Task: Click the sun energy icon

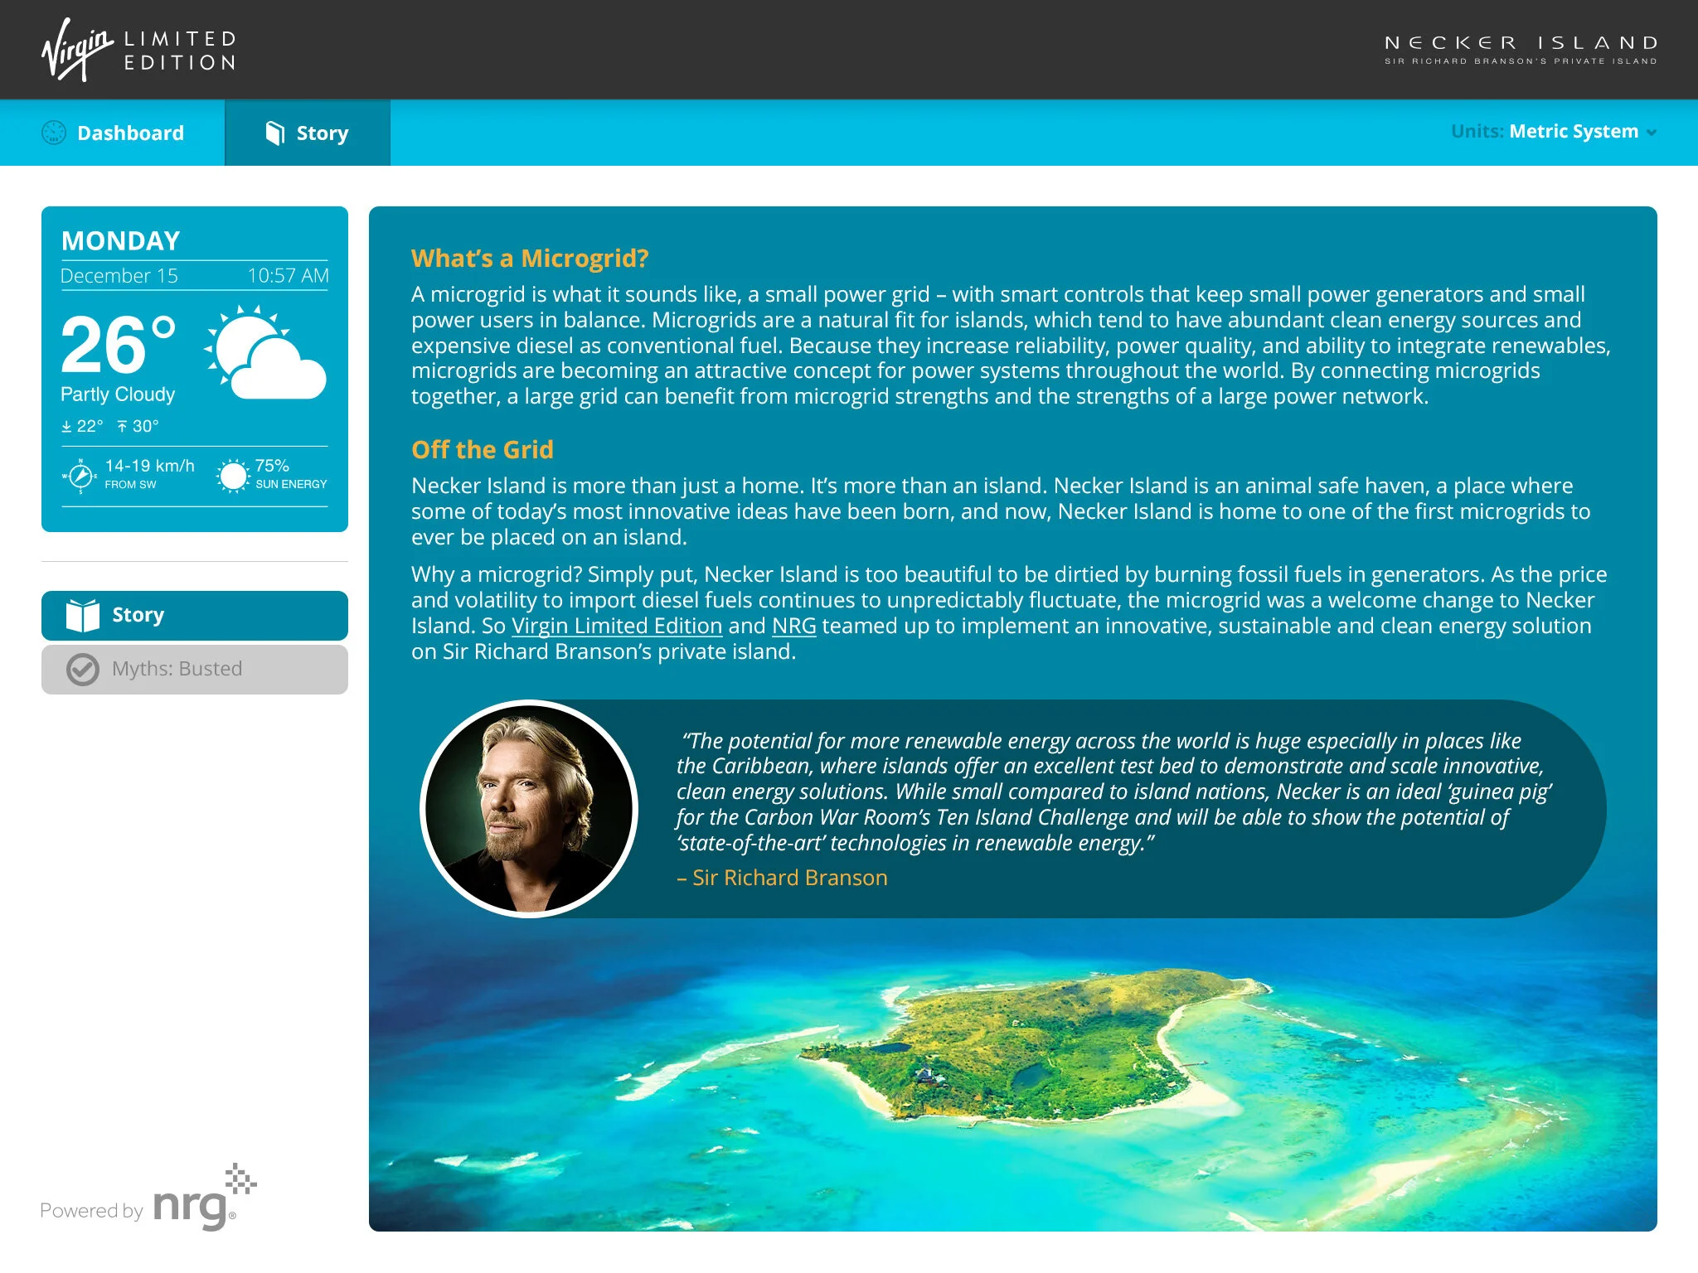Action: [233, 476]
